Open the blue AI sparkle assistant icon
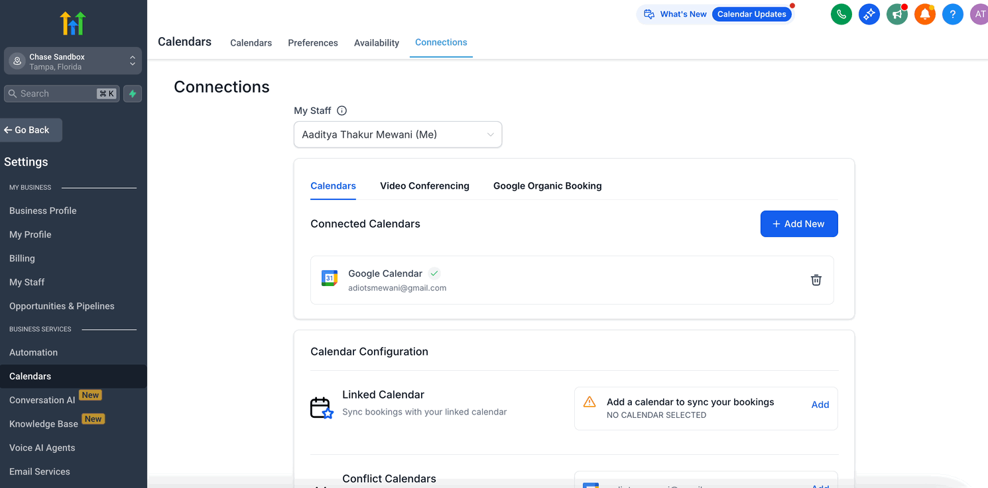This screenshot has width=988, height=488. coord(869,15)
